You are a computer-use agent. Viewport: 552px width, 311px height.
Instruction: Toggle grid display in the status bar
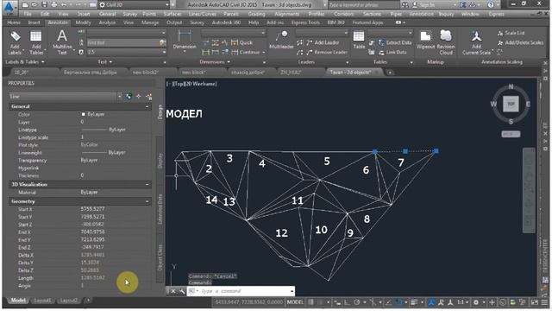311,302
